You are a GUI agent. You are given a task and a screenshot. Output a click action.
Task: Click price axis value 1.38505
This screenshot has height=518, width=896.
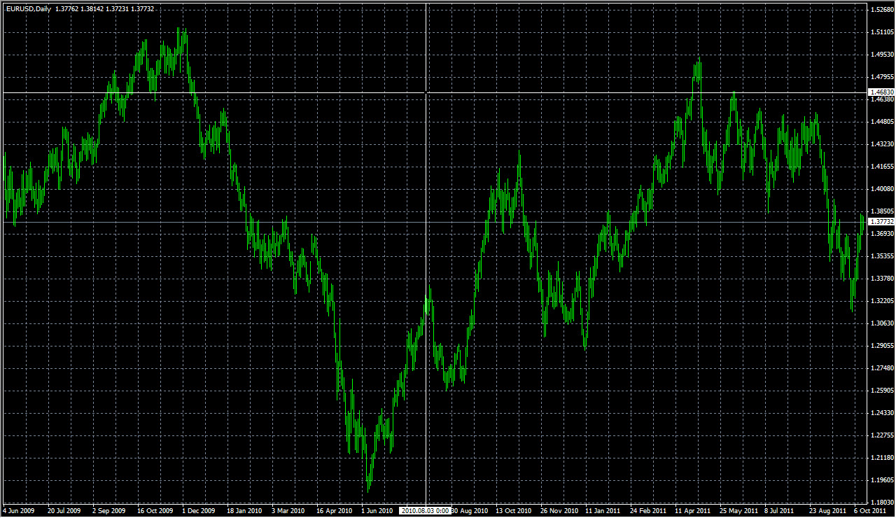(882, 211)
